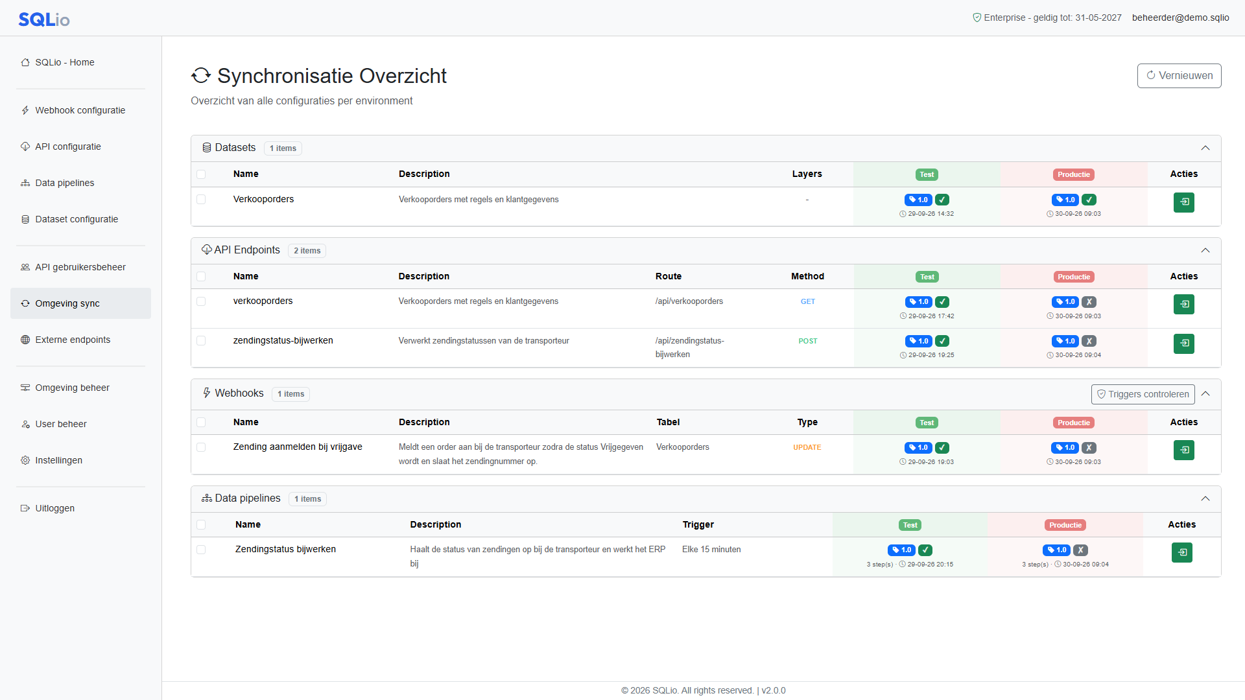Click Enterprise license shield icon
Screen dimensions: 1245x700
pyautogui.click(x=977, y=17)
